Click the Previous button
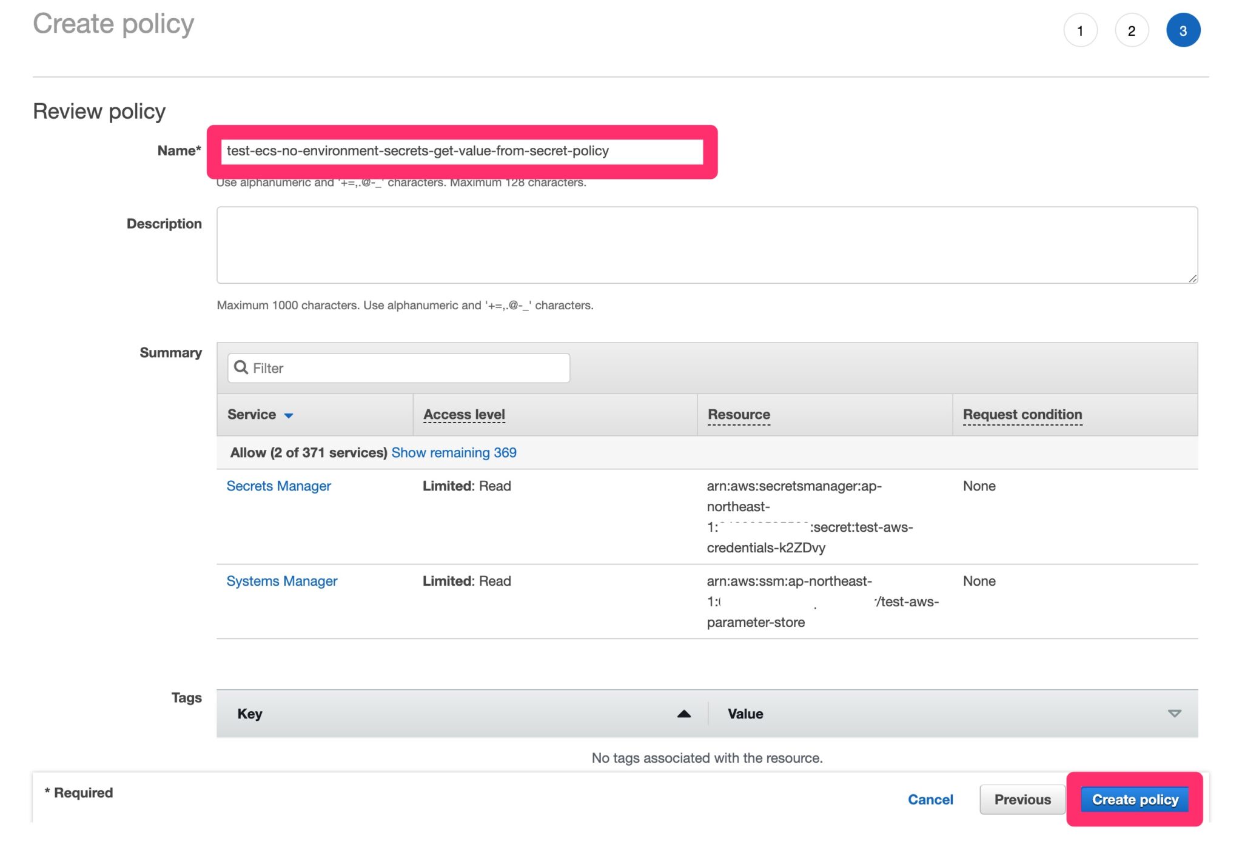The height and width of the screenshot is (847, 1242). click(1022, 799)
